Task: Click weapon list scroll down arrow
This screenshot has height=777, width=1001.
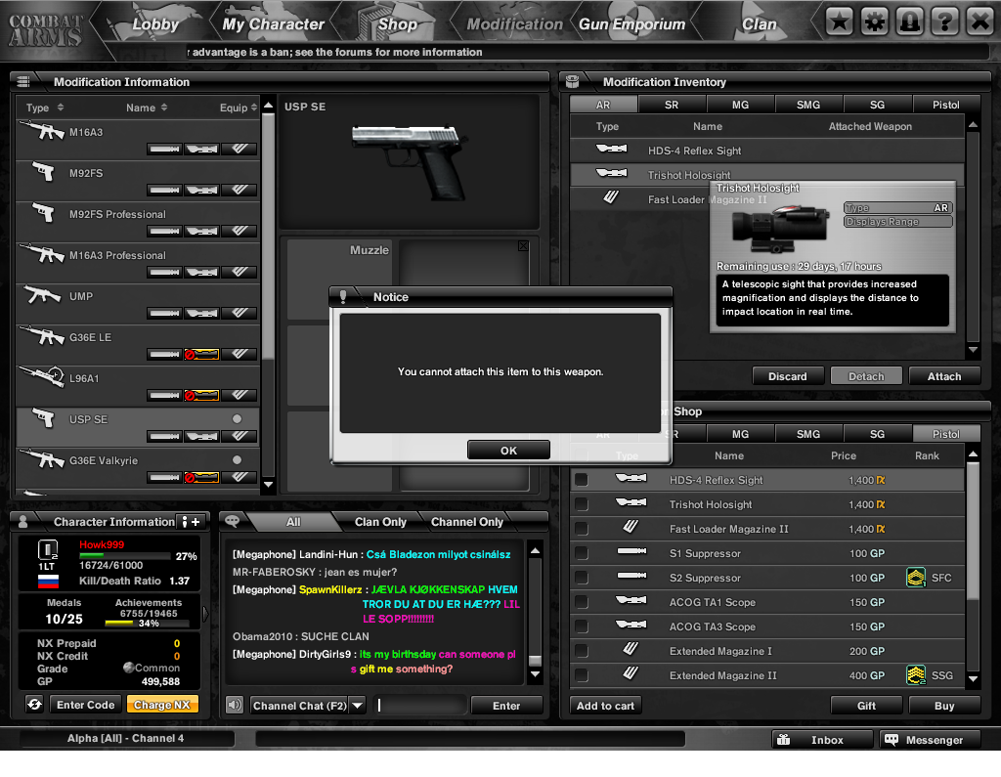Action: [268, 484]
